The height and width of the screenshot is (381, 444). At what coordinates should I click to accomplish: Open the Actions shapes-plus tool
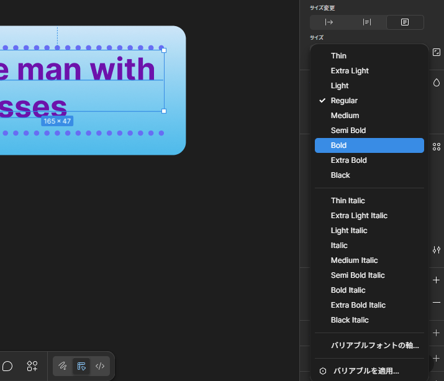(32, 366)
